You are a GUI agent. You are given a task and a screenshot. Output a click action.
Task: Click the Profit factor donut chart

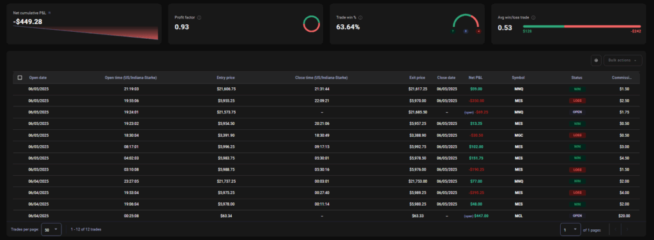click(311, 24)
